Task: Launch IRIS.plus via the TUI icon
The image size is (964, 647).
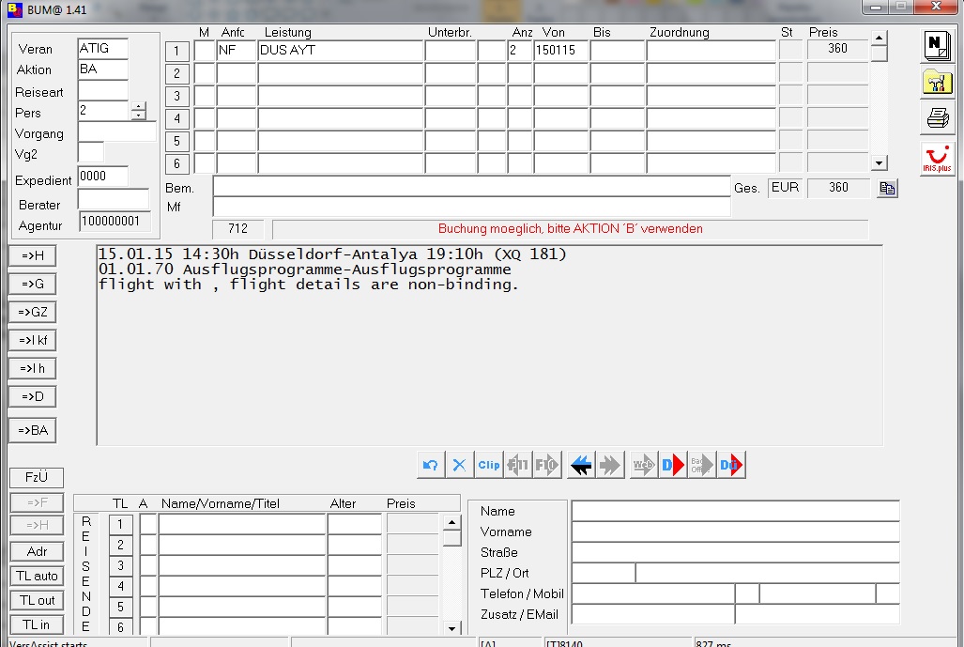Action: (937, 158)
